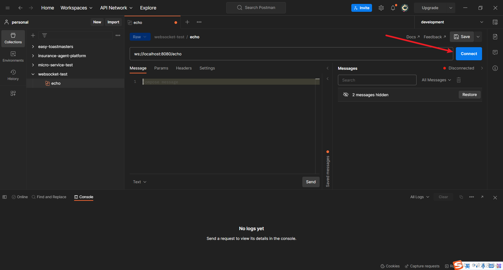Click the Import button
This screenshot has width=503, height=270.
(x=113, y=22)
